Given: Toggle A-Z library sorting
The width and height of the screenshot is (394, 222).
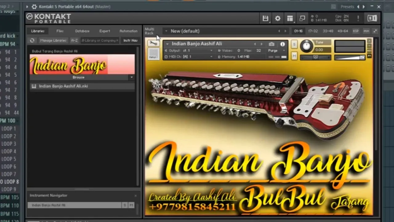Looking at the screenshot, I should click(x=74, y=40).
